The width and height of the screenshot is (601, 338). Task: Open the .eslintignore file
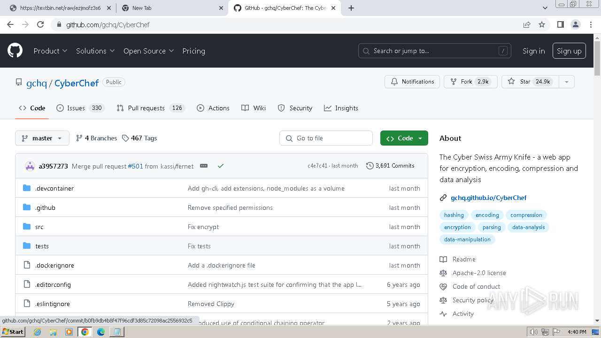[53, 304]
